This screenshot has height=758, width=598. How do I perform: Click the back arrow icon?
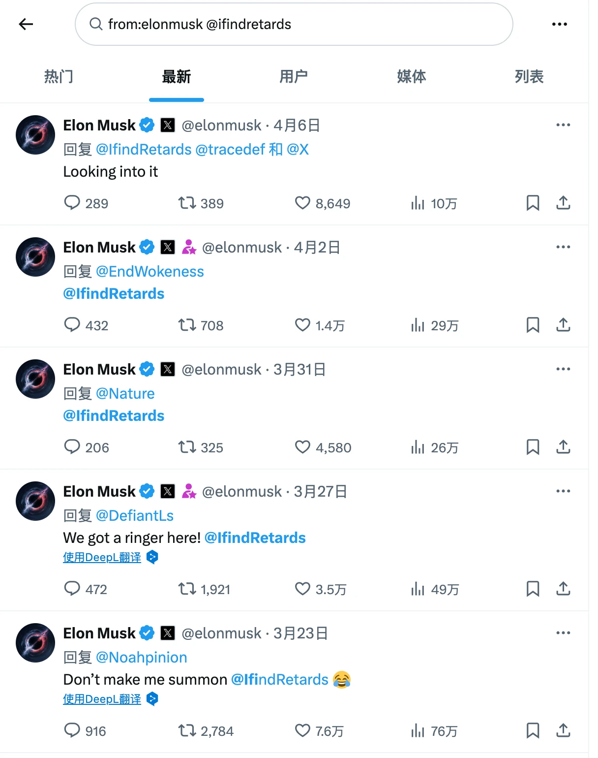(x=26, y=24)
